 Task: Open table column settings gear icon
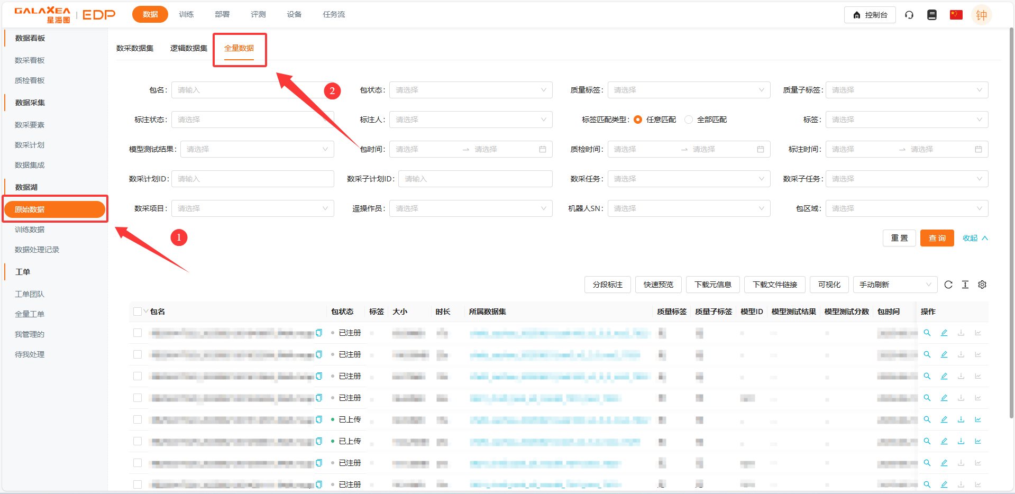click(982, 285)
